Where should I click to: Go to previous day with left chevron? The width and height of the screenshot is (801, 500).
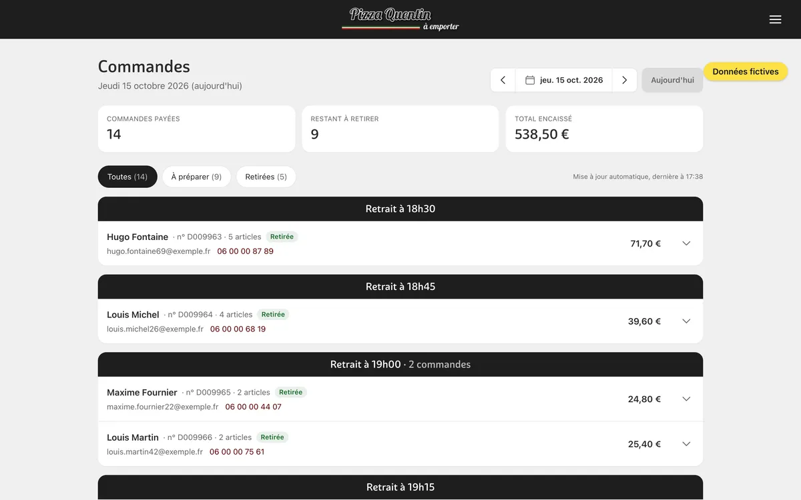coord(503,80)
